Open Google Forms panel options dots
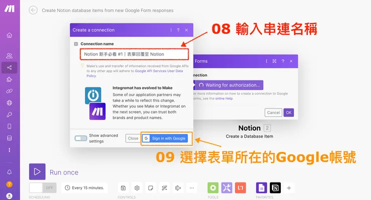Screen dimensions: 371x200 coord(266,61)
